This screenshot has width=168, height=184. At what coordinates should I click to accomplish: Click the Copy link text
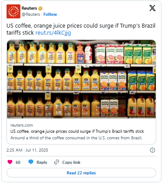point(71,163)
